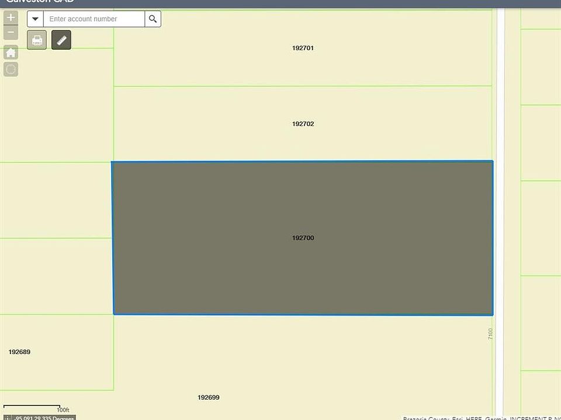This screenshot has height=420, width=561.
Task: Zoom in with the plus button
Action: coord(11,17)
